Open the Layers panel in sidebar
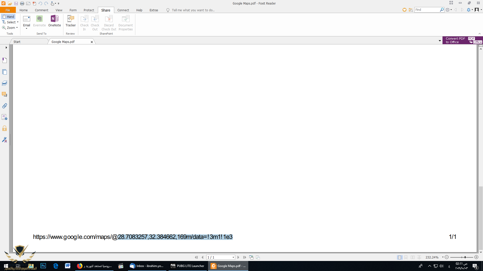The height and width of the screenshot is (271, 483). [5, 83]
